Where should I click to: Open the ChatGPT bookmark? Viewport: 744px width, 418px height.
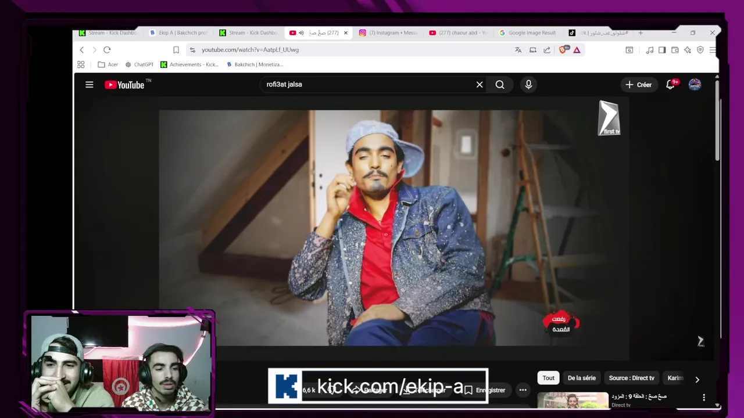point(139,64)
